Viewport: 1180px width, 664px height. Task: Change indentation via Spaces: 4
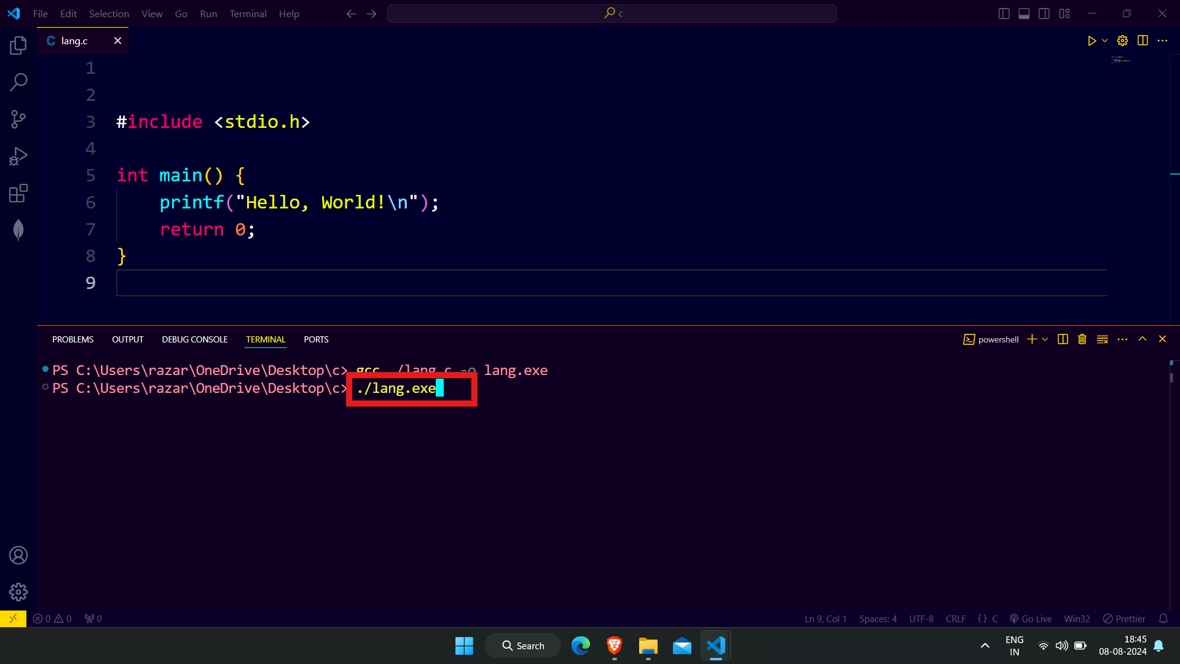coord(878,619)
